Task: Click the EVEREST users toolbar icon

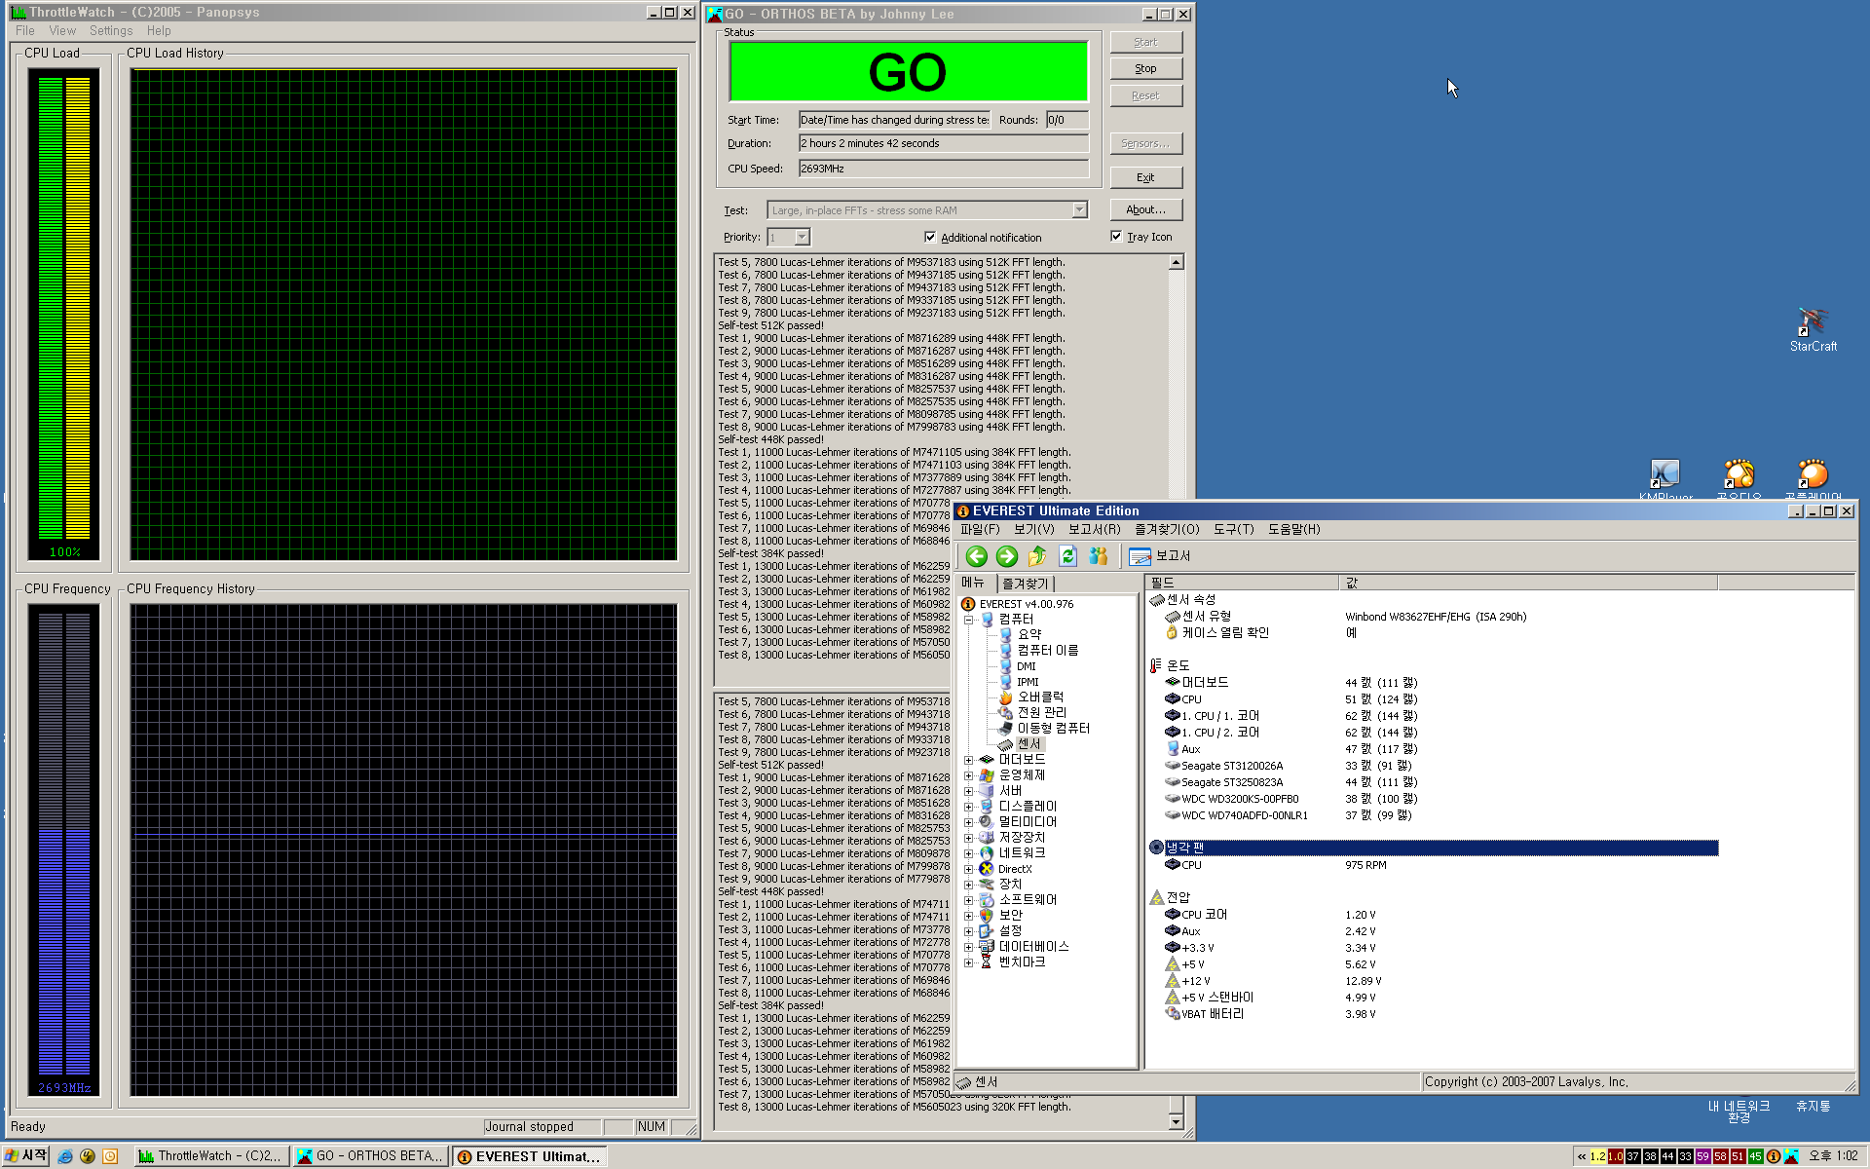Action: (x=1099, y=556)
